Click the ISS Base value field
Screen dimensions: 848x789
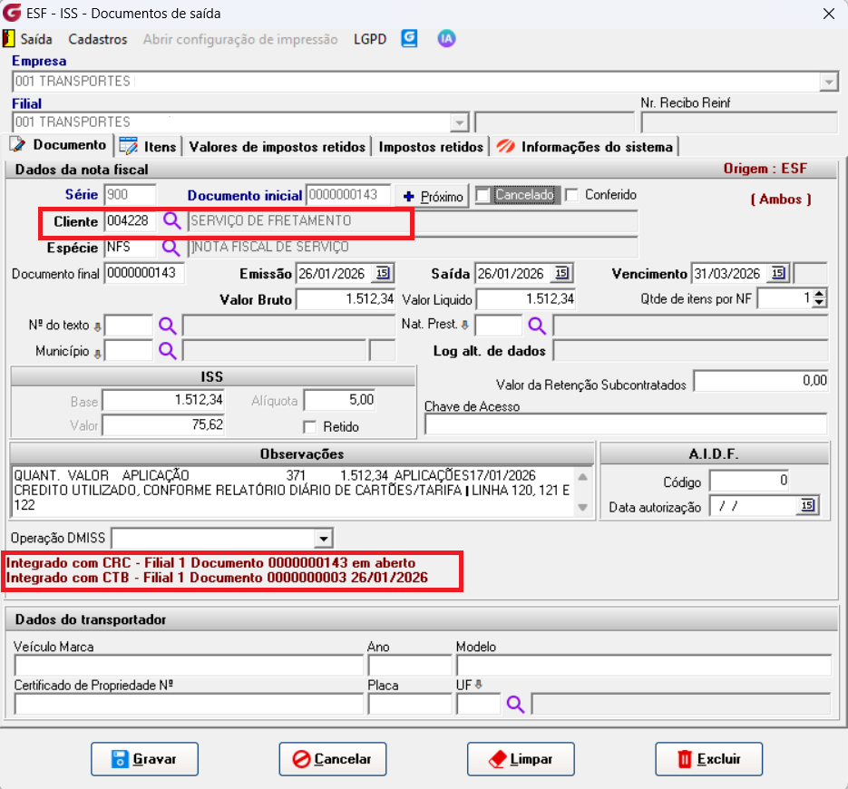coord(163,400)
